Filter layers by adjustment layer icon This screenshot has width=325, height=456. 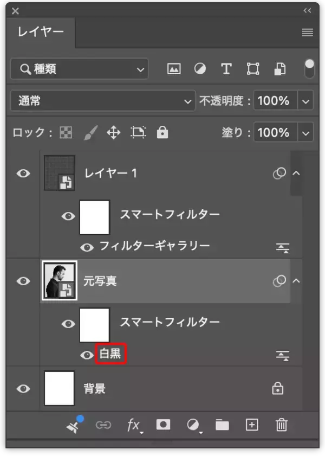tap(200, 69)
